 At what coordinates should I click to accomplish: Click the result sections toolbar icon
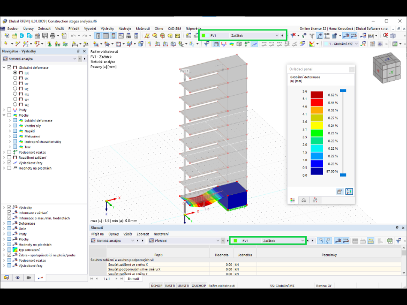click(254, 44)
